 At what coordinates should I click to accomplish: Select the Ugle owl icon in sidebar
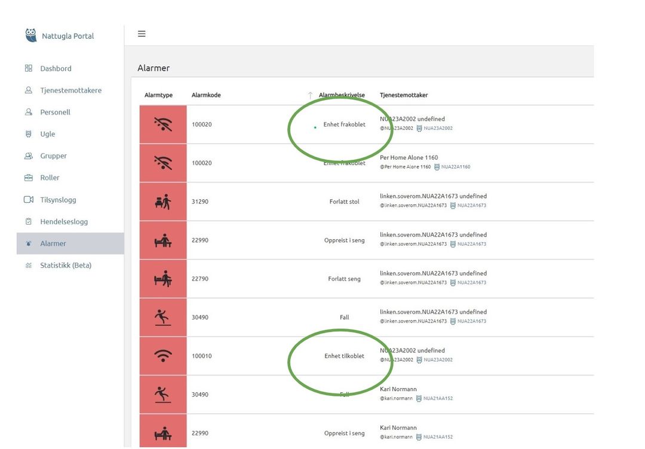click(28, 134)
